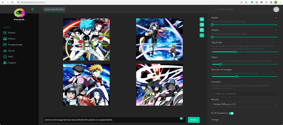
Task: Click the Cfg Scale slider handle
Action: click(x=235, y=52)
